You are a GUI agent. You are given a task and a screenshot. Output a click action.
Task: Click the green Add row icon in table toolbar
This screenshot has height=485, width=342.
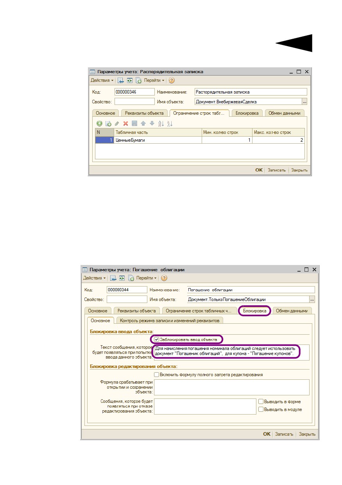coord(99,123)
